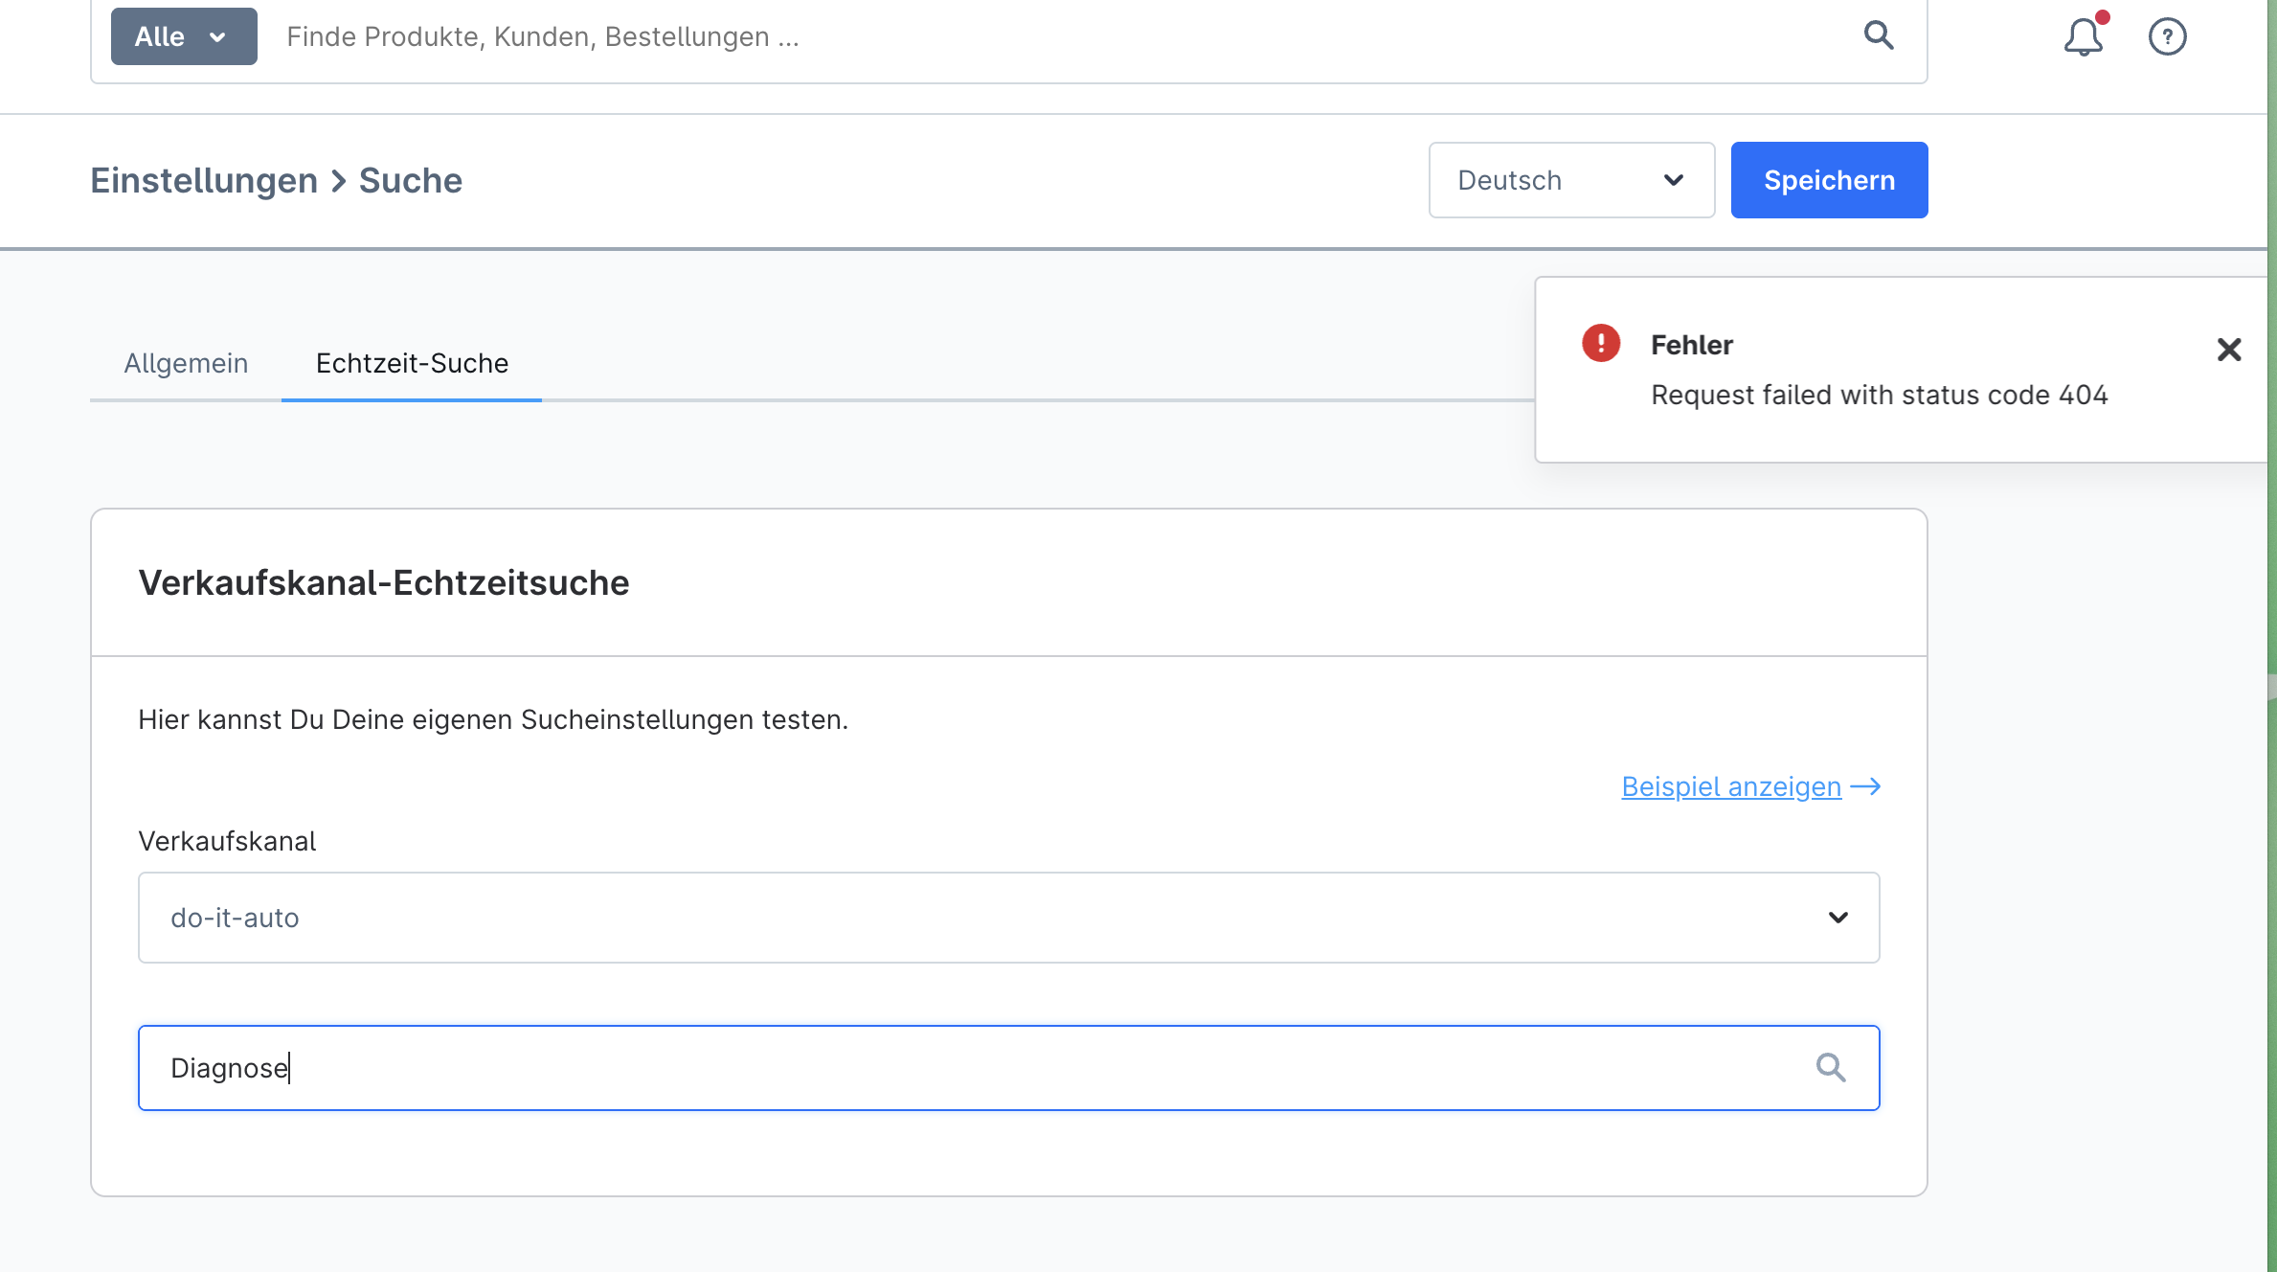
Task: Click the 404 error message text
Action: click(1879, 395)
